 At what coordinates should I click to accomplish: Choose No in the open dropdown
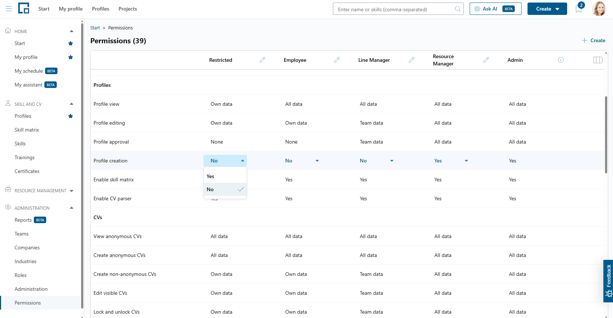coord(225,189)
